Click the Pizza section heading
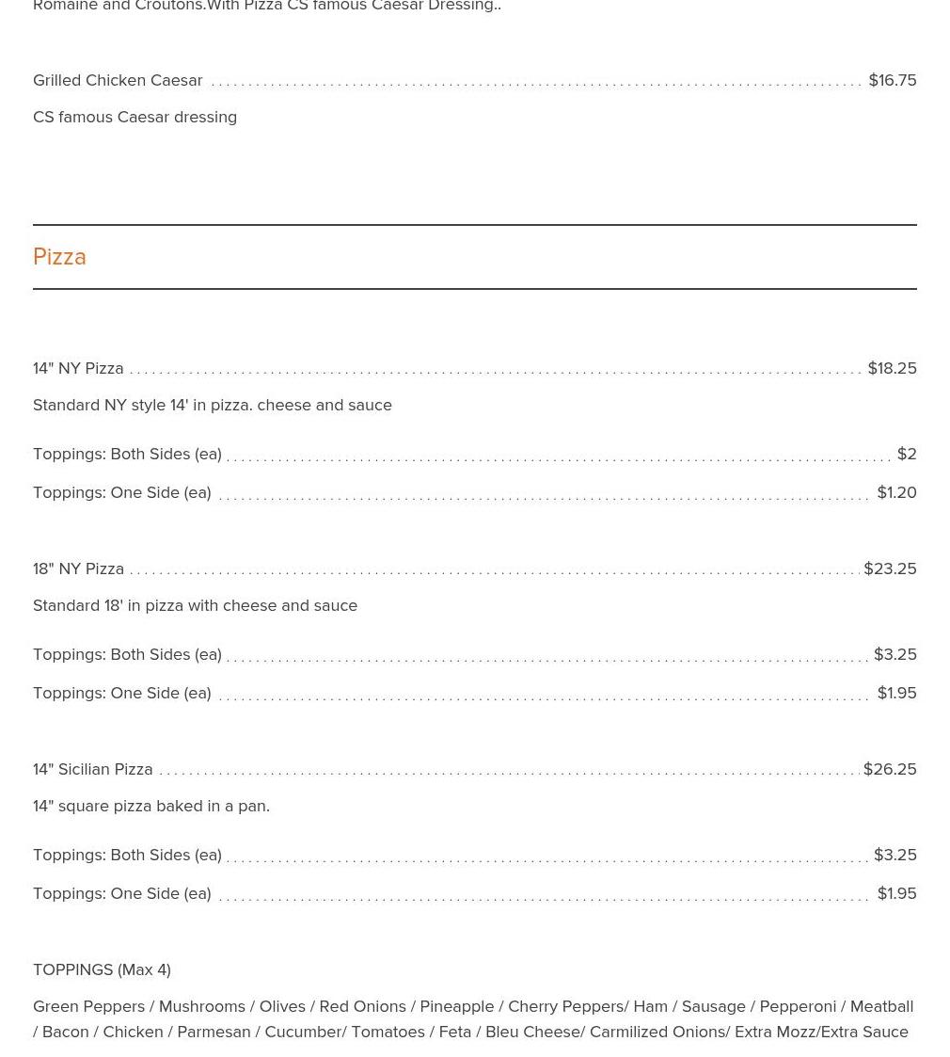Image resolution: width=950 pixels, height=1057 pixels. 59,257
